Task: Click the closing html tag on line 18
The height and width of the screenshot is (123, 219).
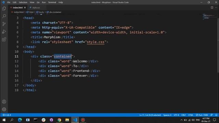Action: [x=29, y=90]
